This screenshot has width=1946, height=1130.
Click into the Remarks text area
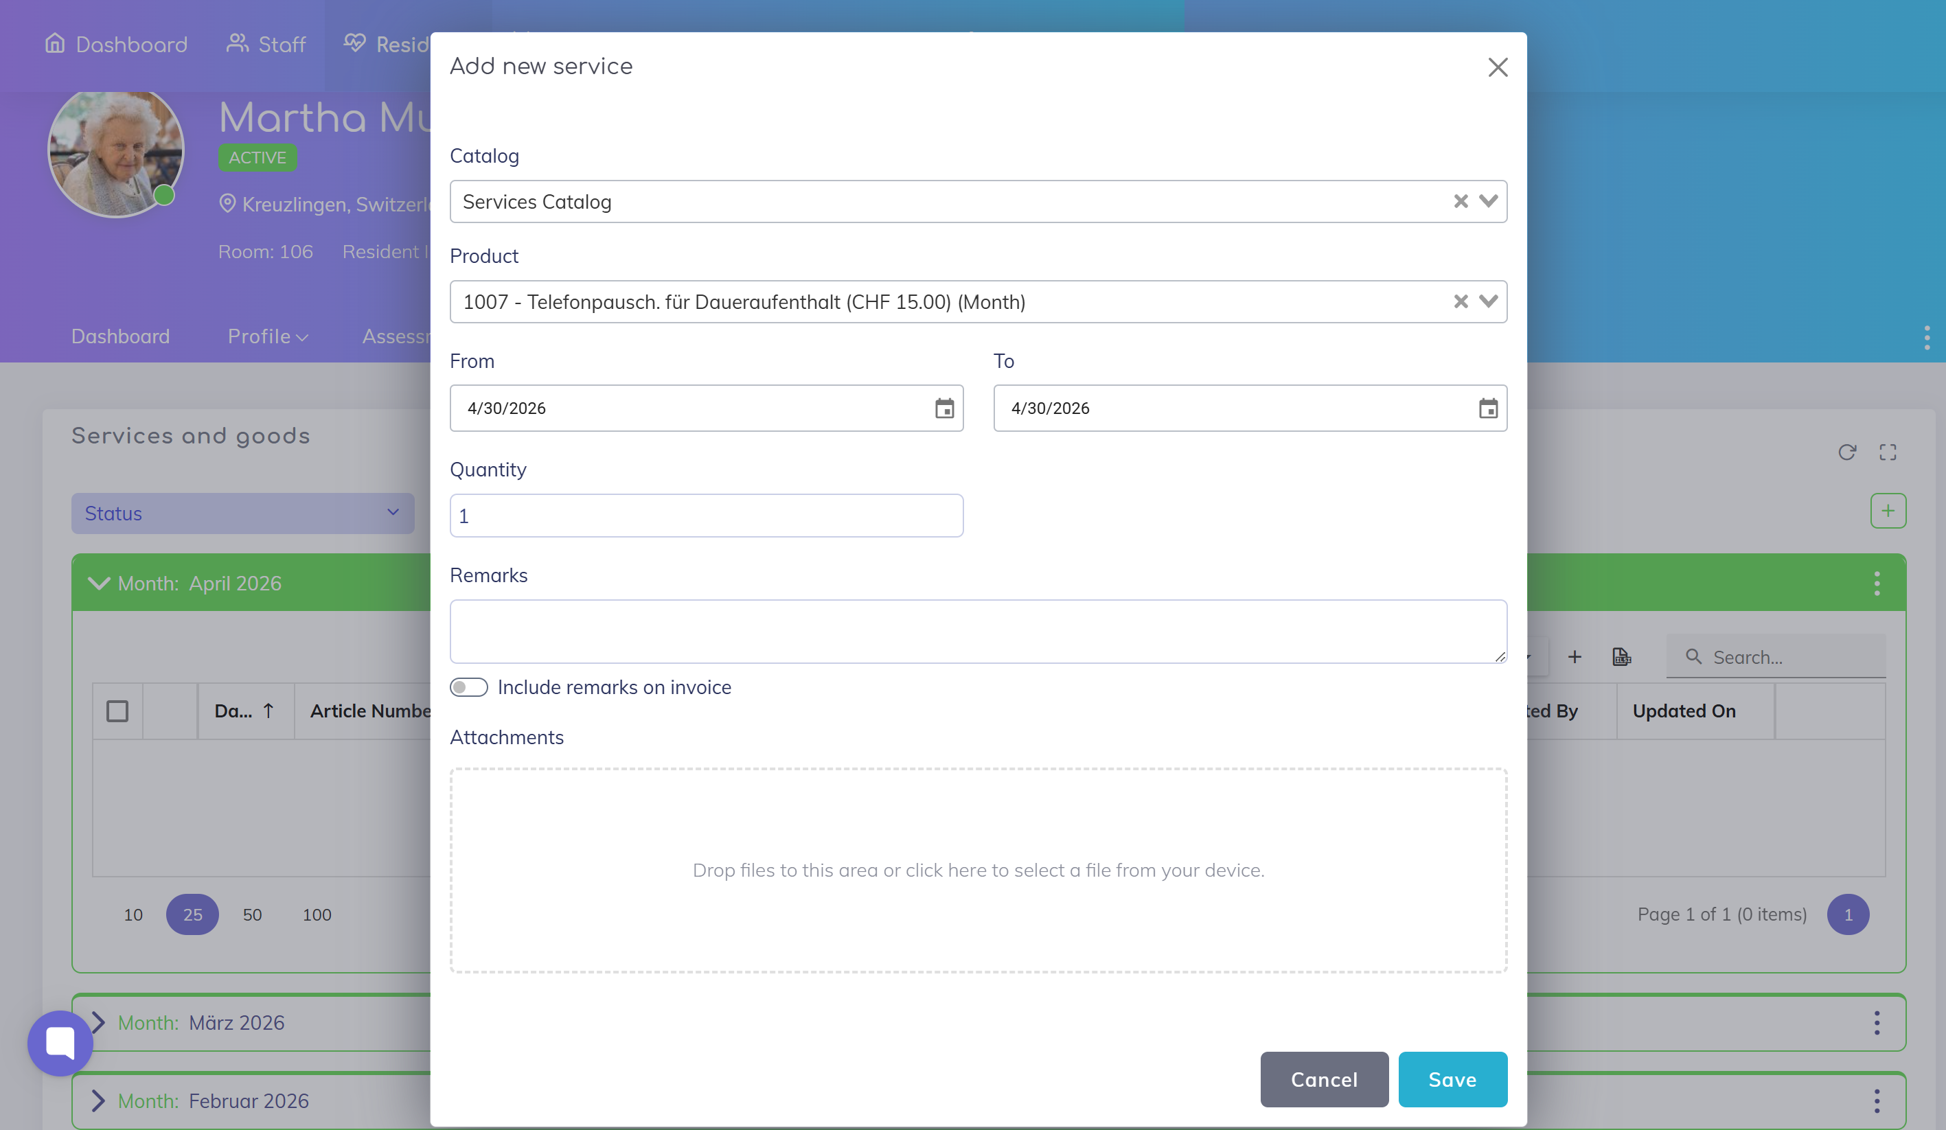tap(978, 632)
